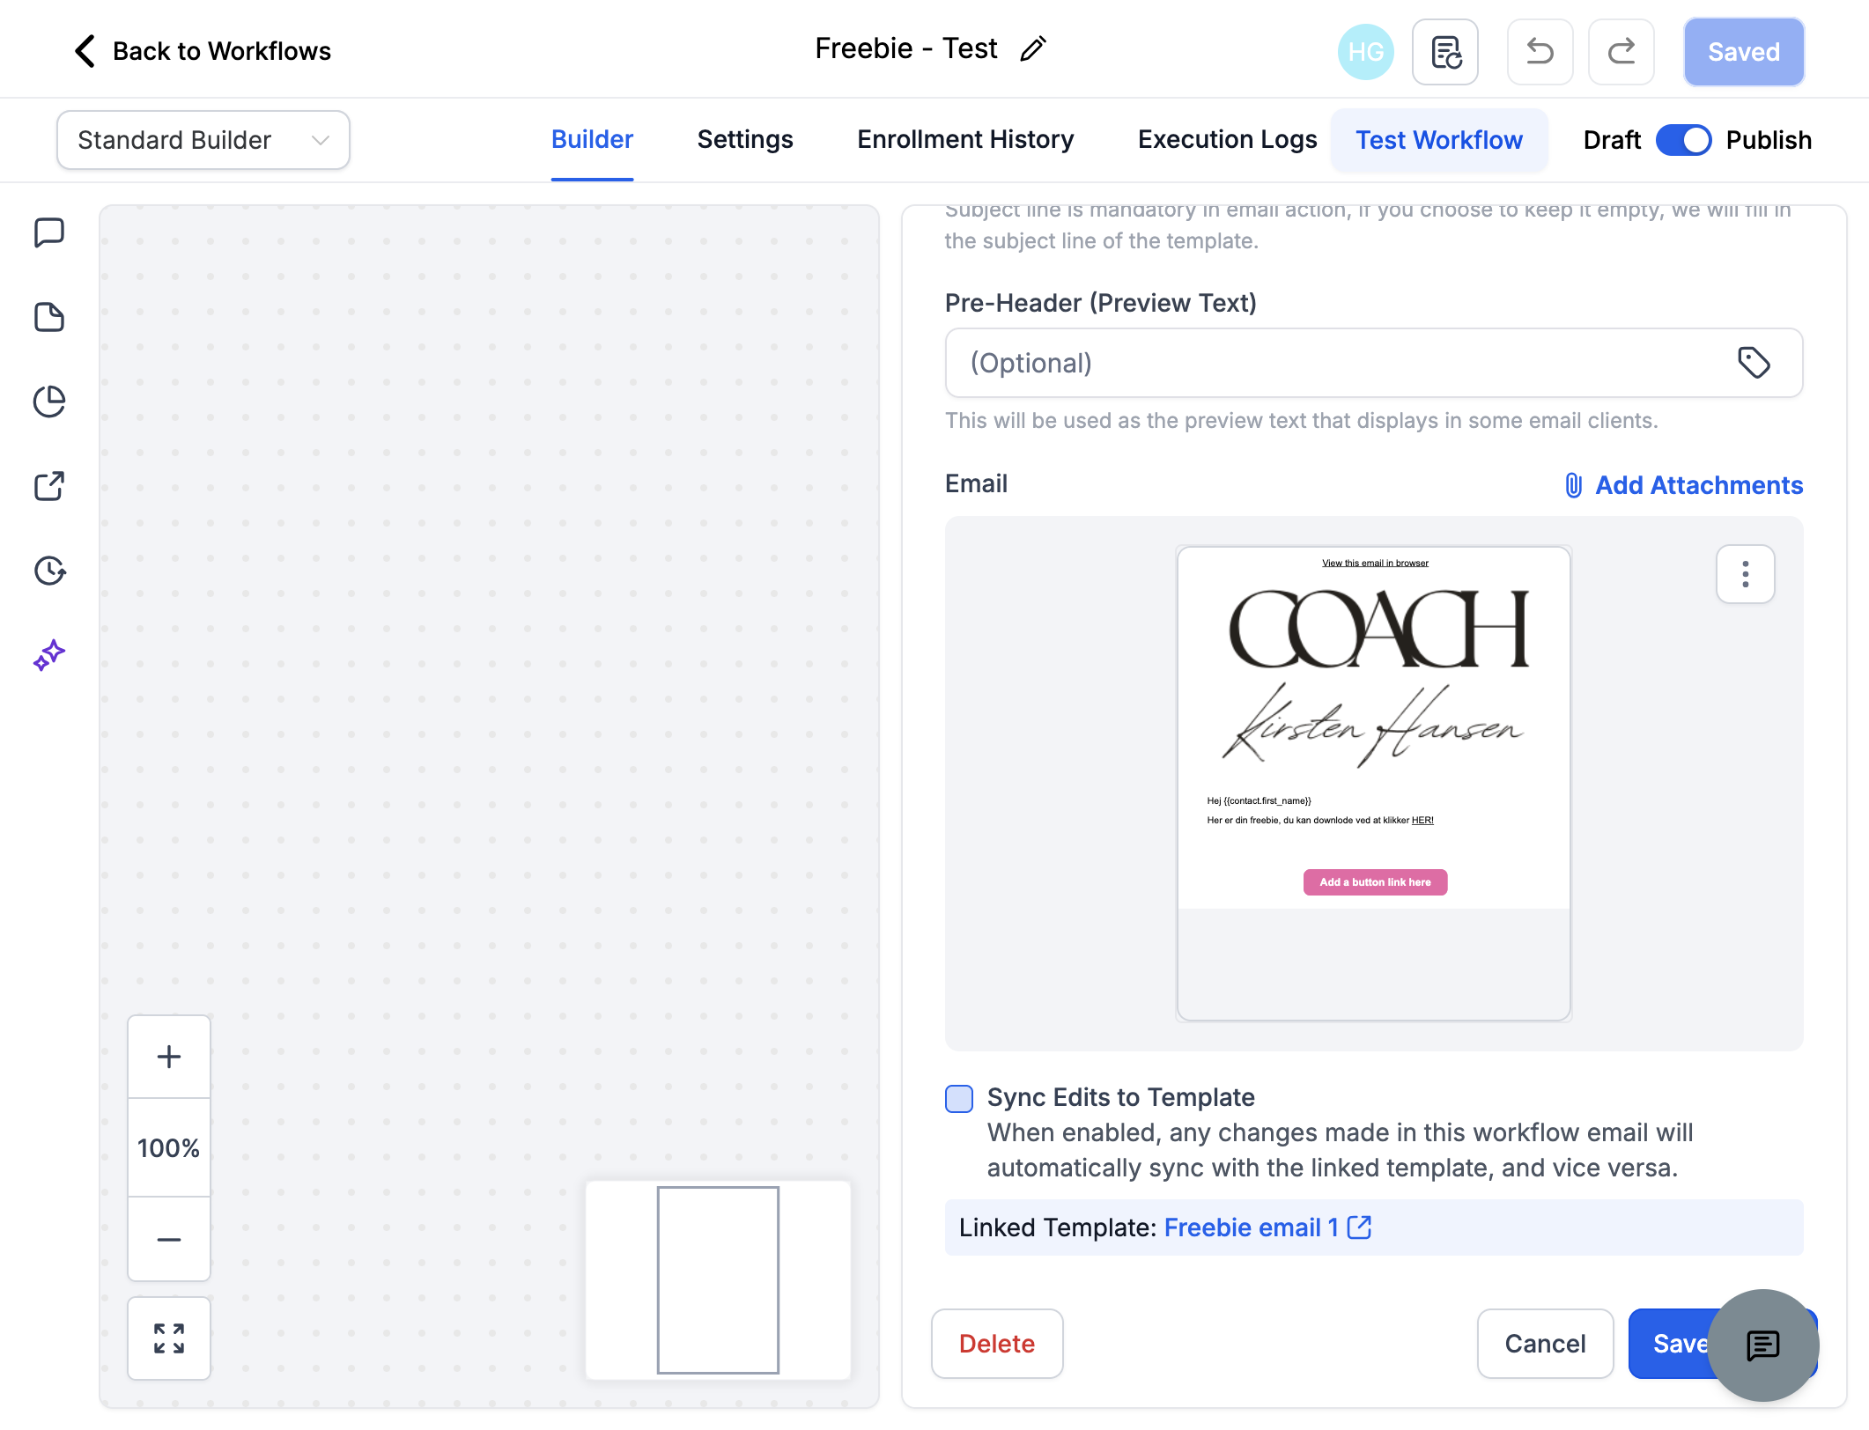Insert a custom value tag in Pre-Header
1869x1430 pixels.
pyautogui.click(x=1754, y=363)
